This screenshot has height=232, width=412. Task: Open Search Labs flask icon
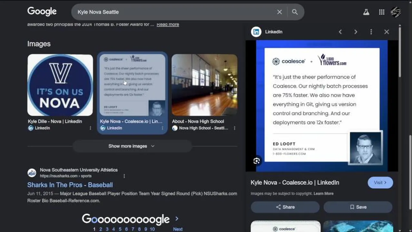pos(366,12)
